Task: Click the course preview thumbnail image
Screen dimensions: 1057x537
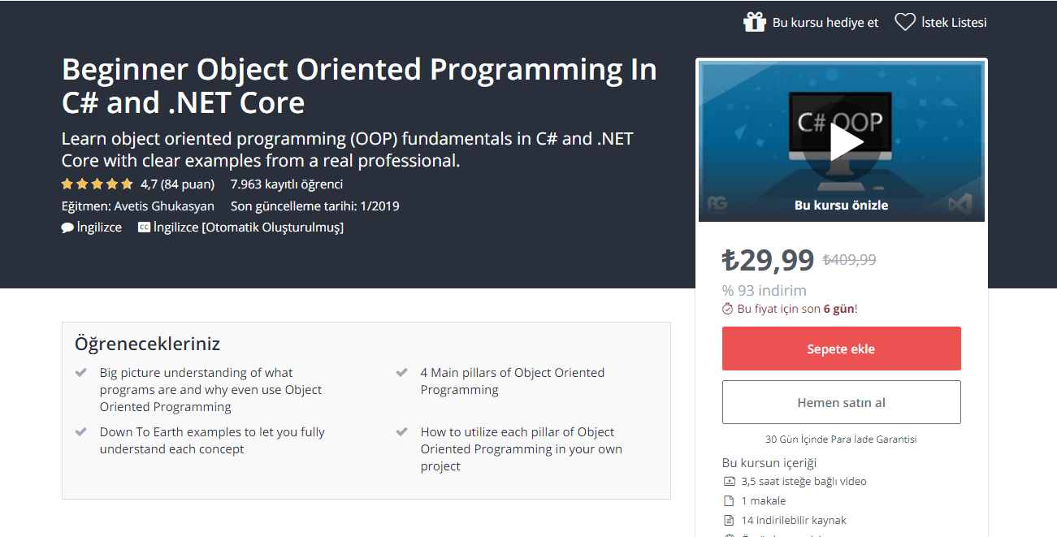Action: [x=842, y=141]
